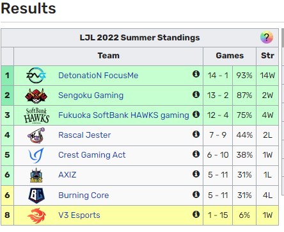Follow the Fukuoka SoftBank HAWKS gaming link
The height and width of the screenshot is (232, 284).
coord(123,115)
